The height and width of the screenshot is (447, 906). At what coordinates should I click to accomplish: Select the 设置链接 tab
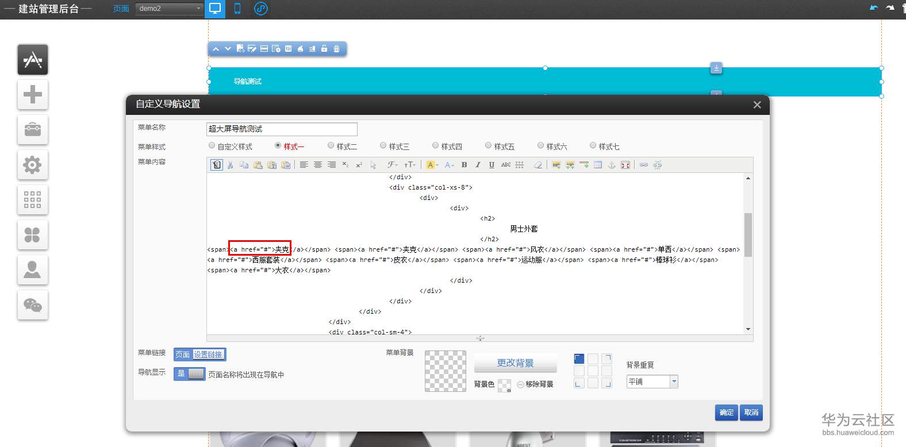pos(208,354)
